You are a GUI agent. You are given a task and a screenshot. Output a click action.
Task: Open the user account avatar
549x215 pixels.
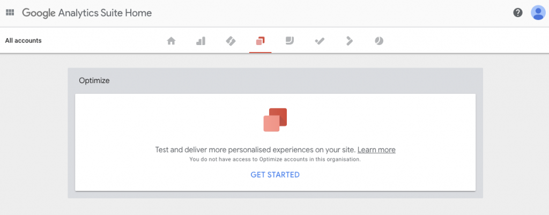click(538, 13)
